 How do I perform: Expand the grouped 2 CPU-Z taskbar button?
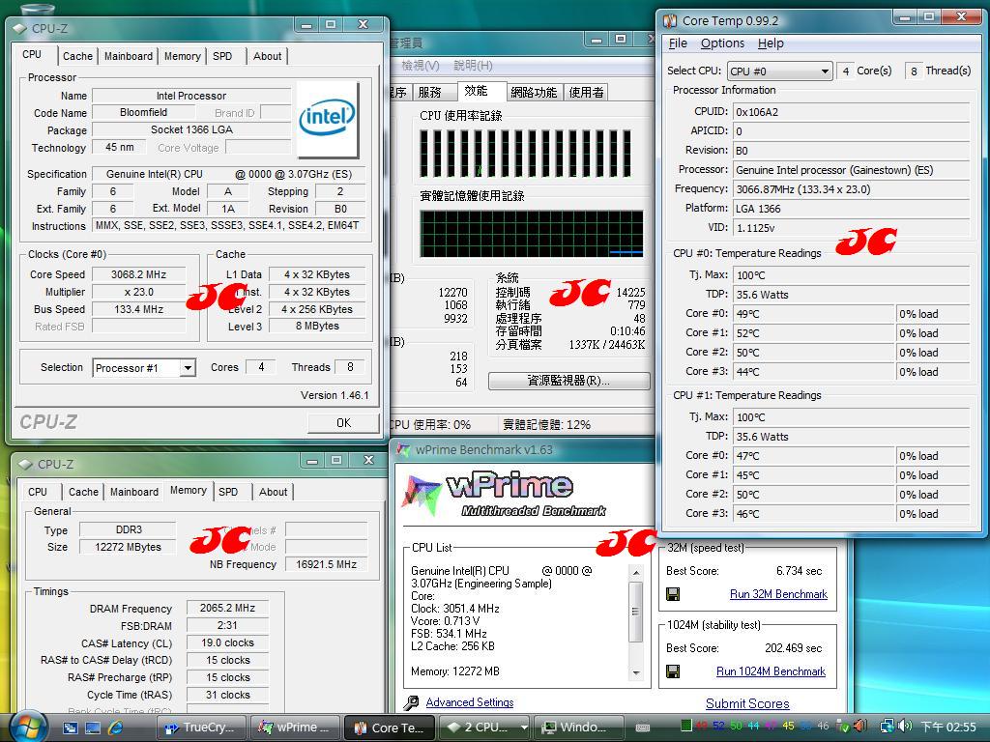[x=484, y=728]
